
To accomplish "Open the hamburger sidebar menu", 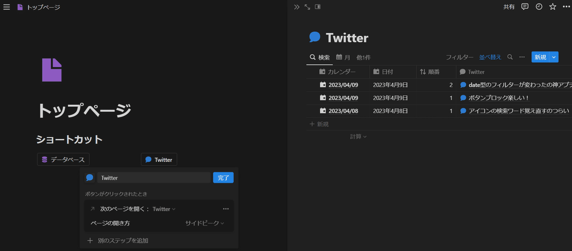I will tap(7, 7).
